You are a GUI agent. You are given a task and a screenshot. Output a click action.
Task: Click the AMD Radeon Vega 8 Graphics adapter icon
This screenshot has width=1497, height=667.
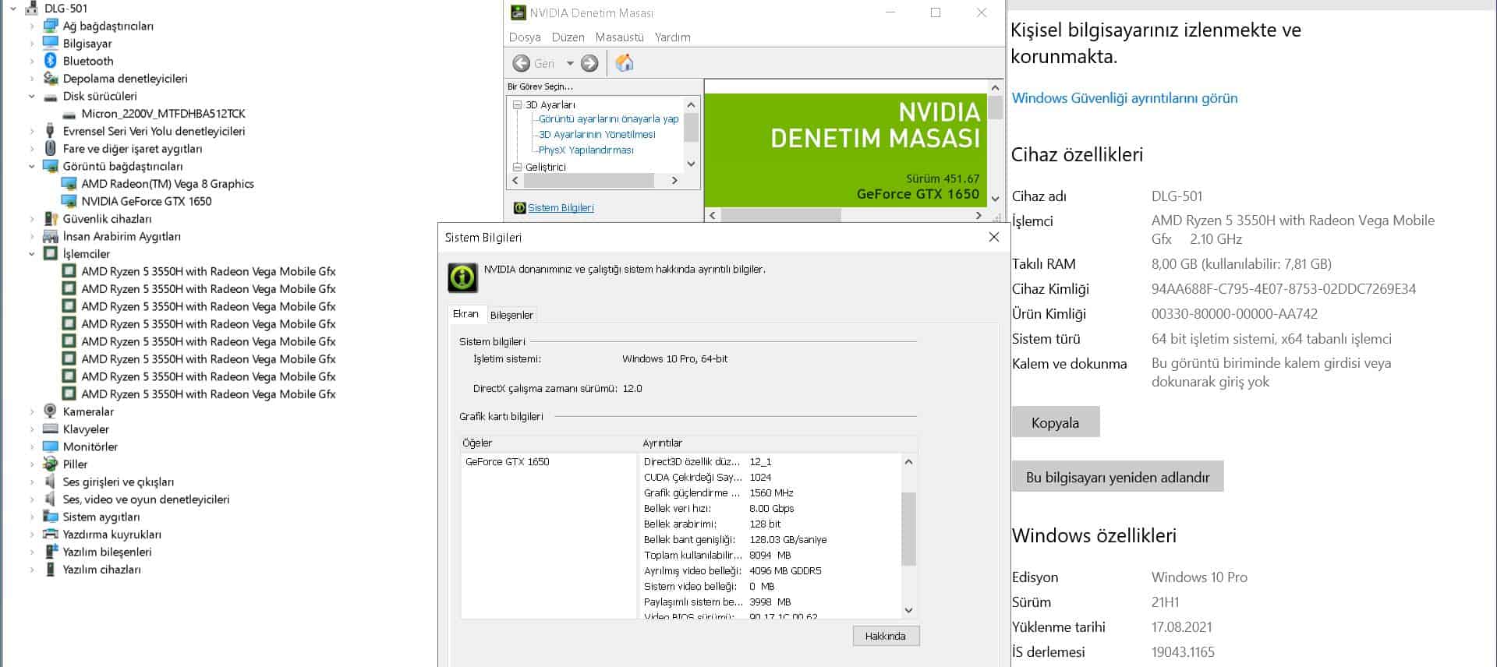coord(69,184)
